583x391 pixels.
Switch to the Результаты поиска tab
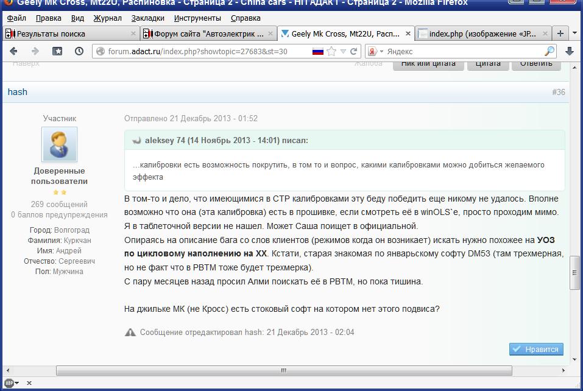(x=71, y=33)
